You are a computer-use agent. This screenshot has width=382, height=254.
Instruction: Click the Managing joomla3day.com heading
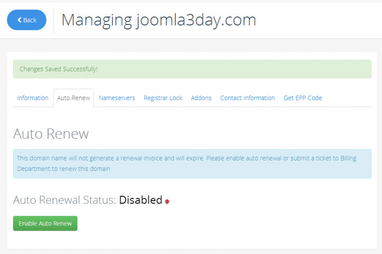point(159,20)
